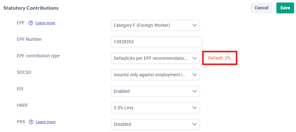
Task: Click the Statutory Contributions heading
Action: tap(31, 8)
